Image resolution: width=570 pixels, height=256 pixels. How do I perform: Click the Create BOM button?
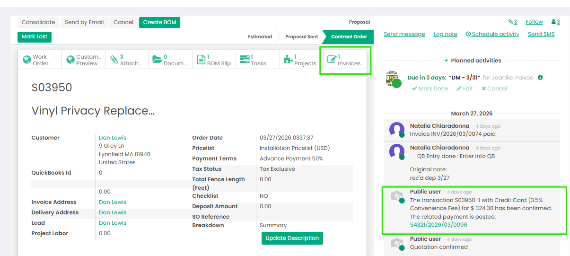coord(159,22)
